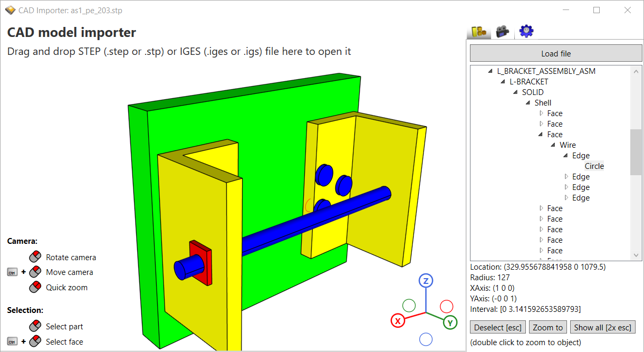The height and width of the screenshot is (352, 644).
Task: Click the Zoom to button
Action: (x=547, y=327)
